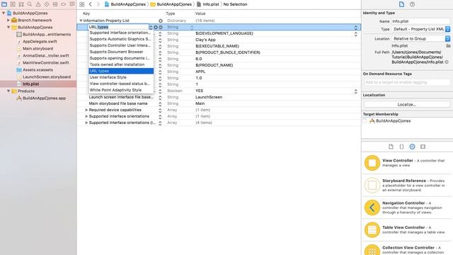453x255 pixels.
Task: Show the Code Snippet library
Action: [401, 147]
